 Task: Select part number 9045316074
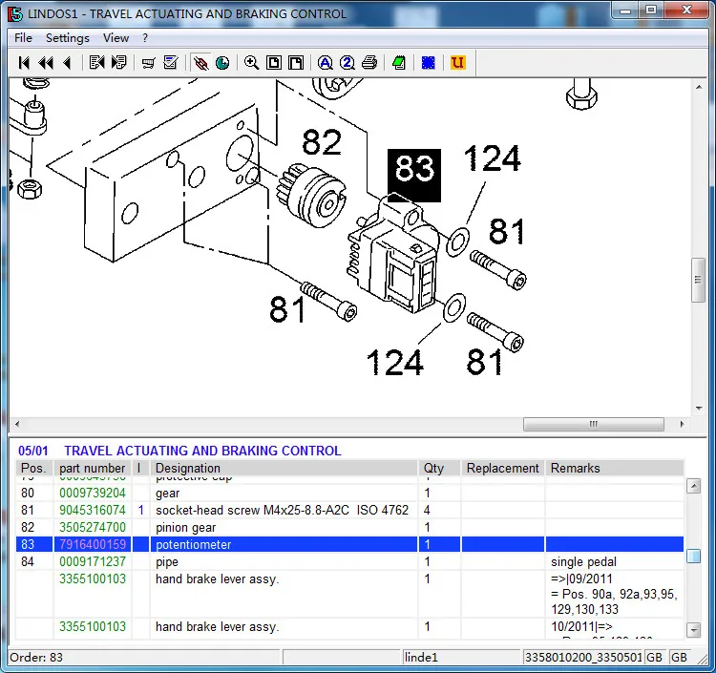pyautogui.click(x=93, y=510)
